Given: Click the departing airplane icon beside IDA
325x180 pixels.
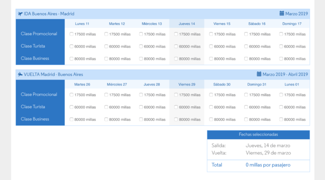Looking at the screenshot, I should tap(20, 14).
